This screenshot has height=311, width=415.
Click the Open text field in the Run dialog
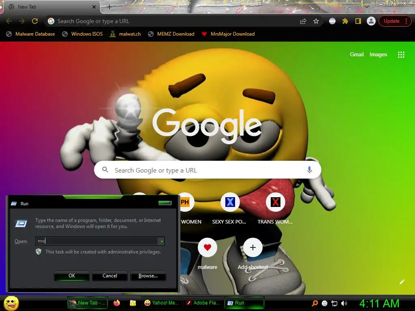pos(97,241)
